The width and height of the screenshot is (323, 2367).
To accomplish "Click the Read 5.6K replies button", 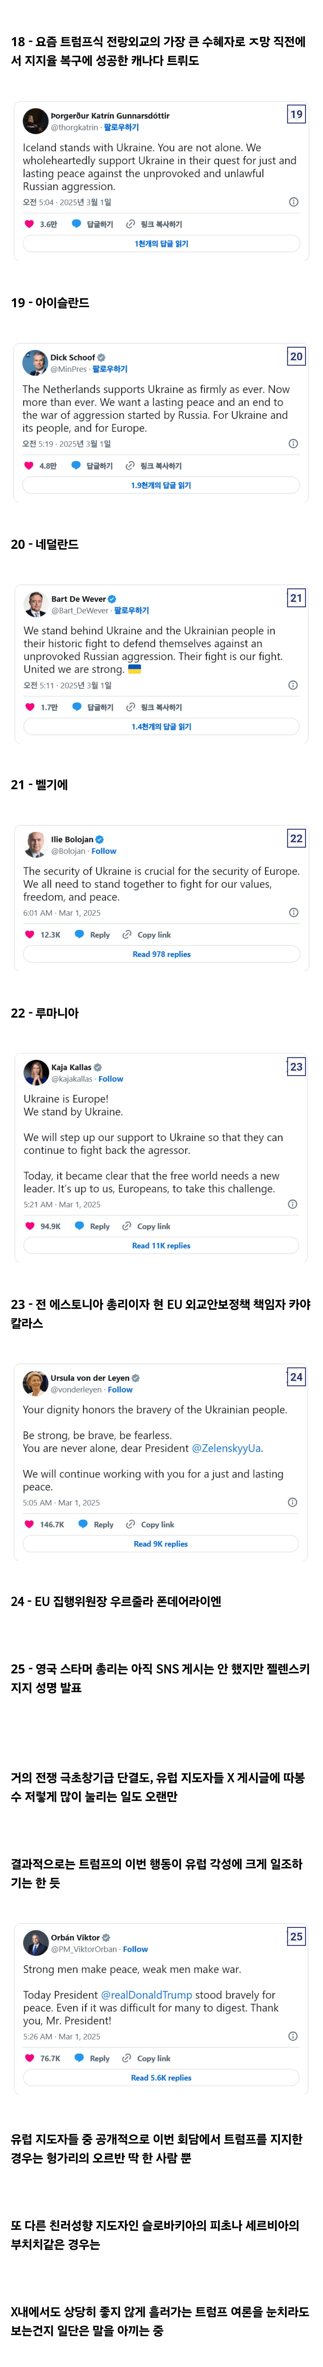I will [x=161, y=2077].
